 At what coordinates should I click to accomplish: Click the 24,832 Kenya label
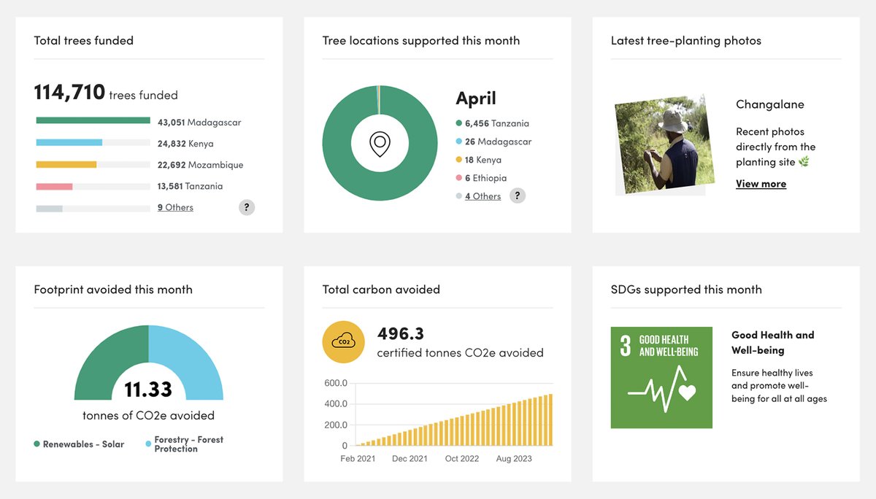click(185, 144)
